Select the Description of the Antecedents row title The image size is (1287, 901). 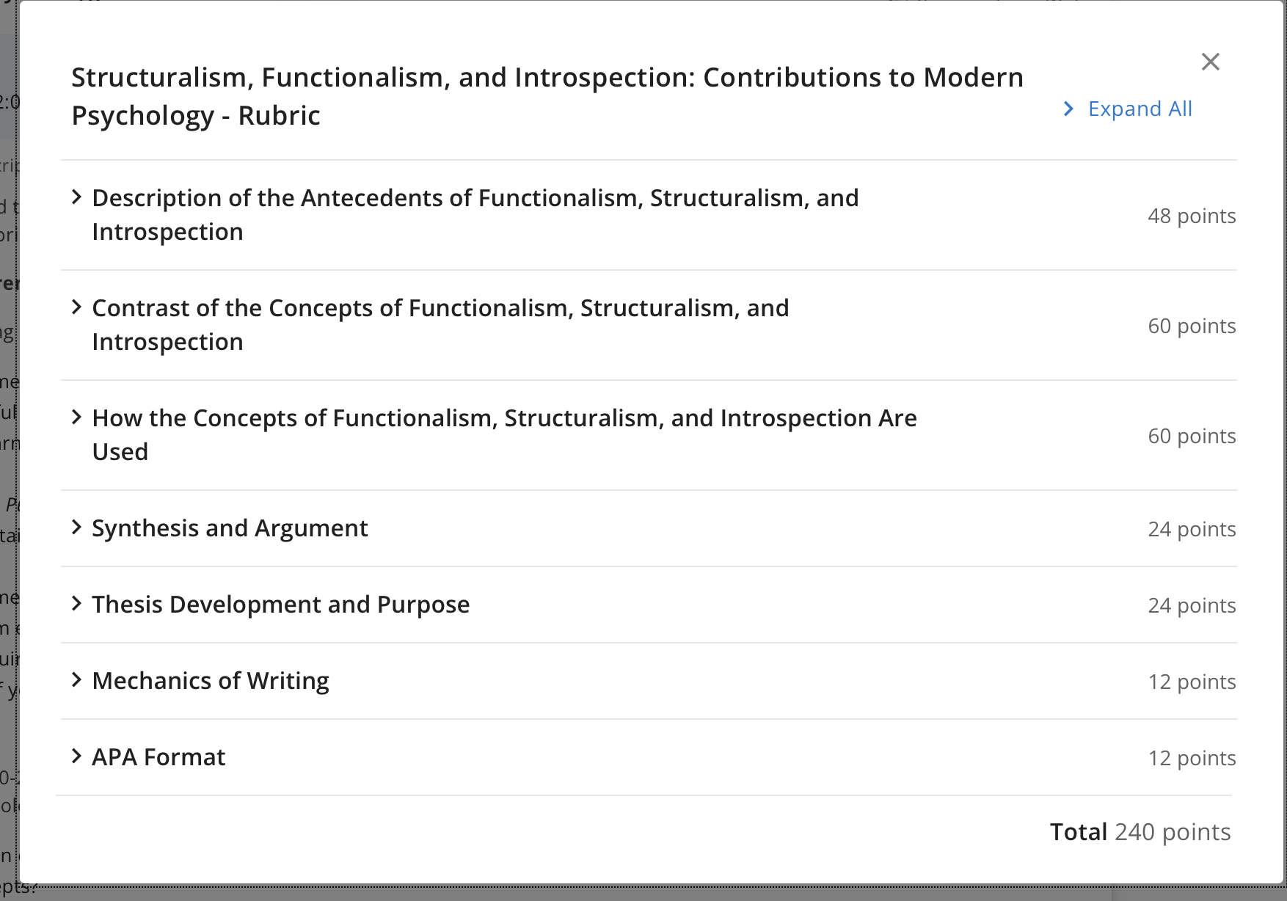[475, 215]
